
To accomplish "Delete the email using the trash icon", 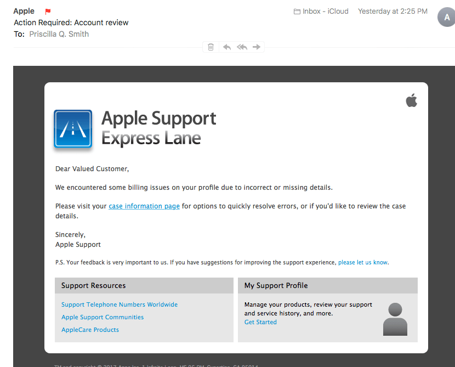I will point(211,47).
